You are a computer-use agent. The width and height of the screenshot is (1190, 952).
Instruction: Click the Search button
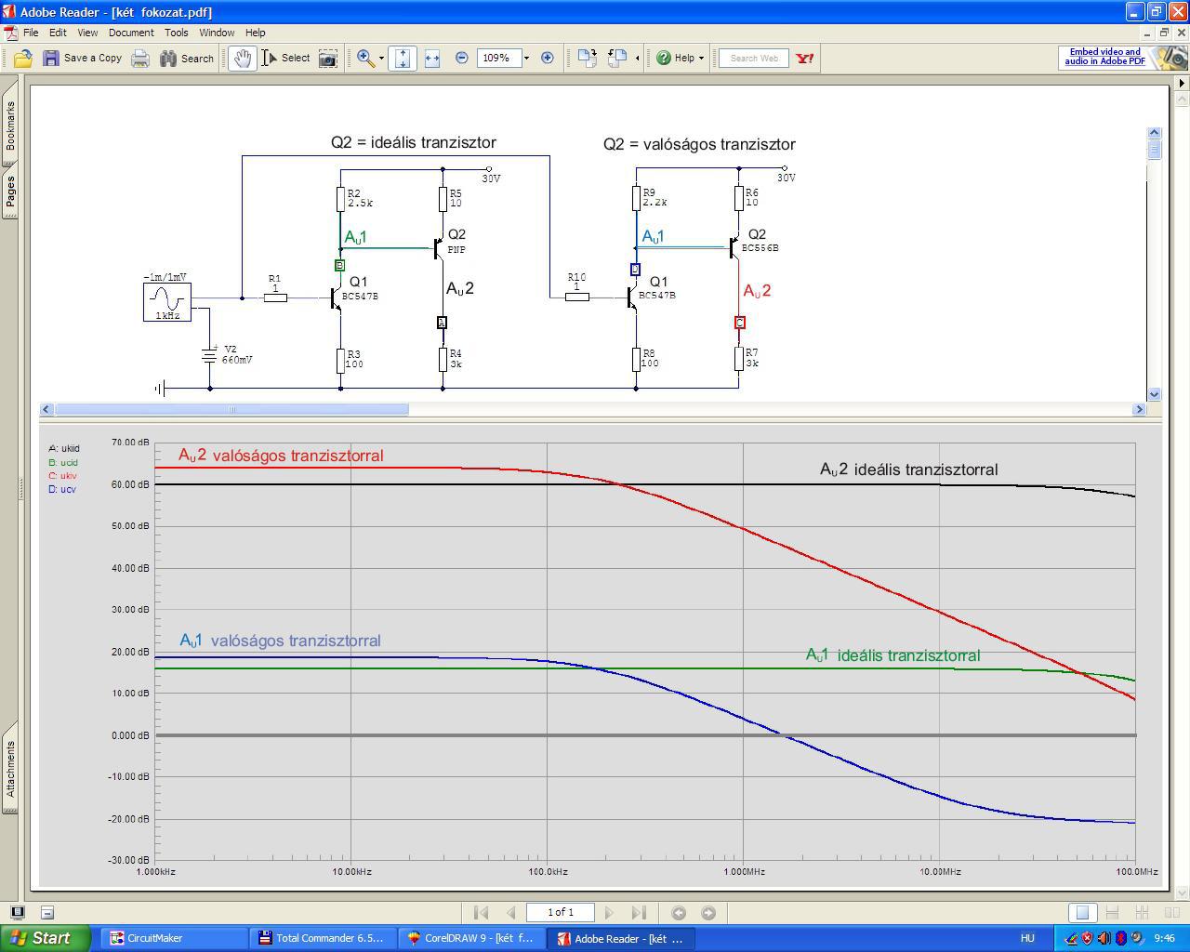[x=187, y=59]
